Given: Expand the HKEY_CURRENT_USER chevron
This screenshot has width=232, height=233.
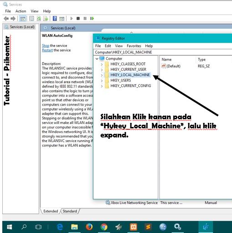Looking at the screenshot, I should (x=102, y=70).
